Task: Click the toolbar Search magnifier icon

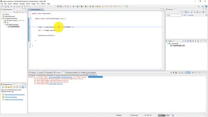Action: click(199, 6)
